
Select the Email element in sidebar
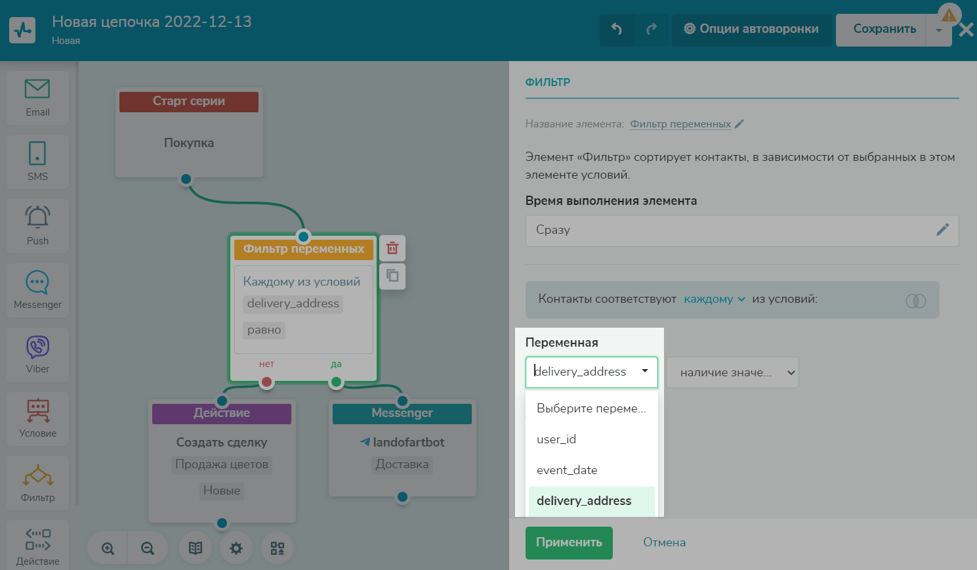pyautogui.click(x=37, y=98)
